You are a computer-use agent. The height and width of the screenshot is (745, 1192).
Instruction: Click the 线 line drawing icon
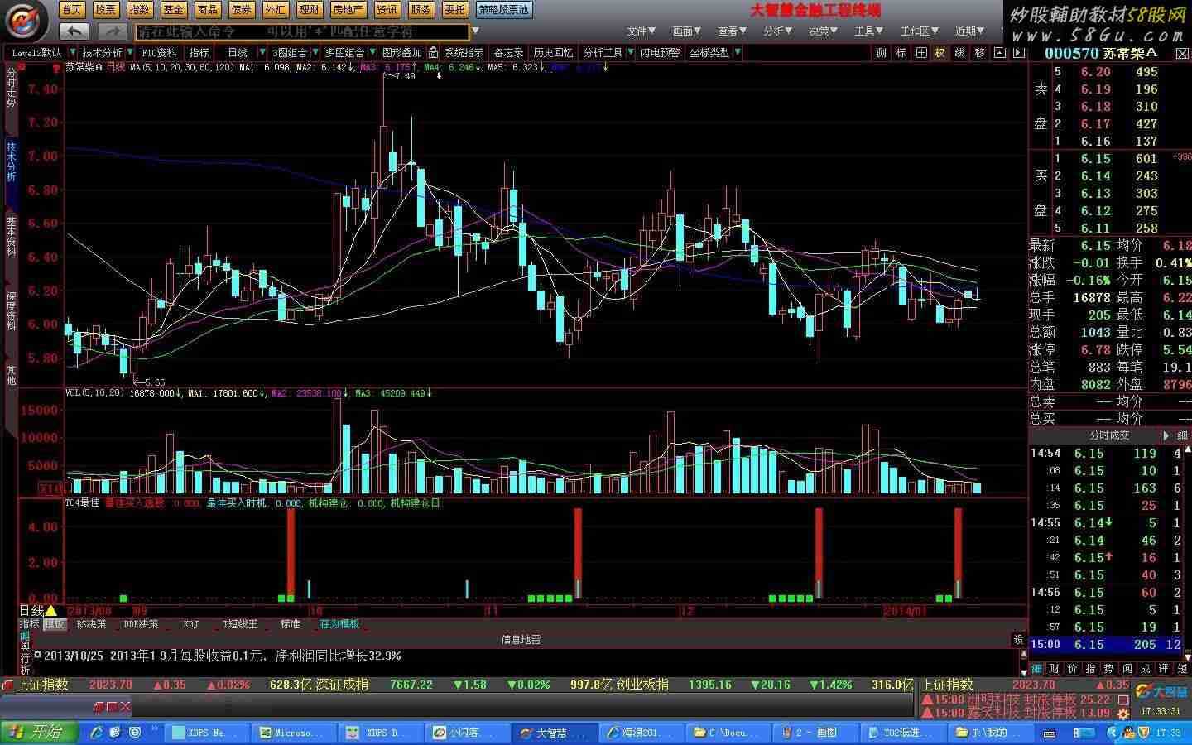click(960, 52)
